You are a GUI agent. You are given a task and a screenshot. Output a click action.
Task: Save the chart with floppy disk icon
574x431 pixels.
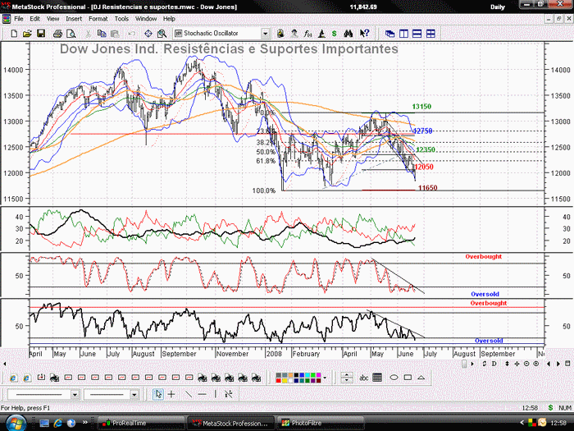(41, 34)
